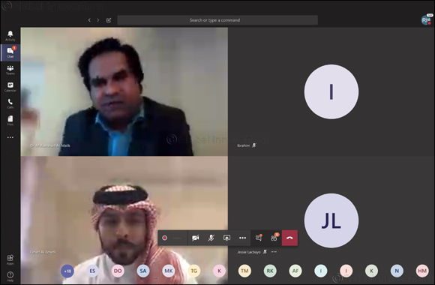The width and height of the screenshot is (435, 285).
Task: Select the pink I participant avatar
Action: 346,271
